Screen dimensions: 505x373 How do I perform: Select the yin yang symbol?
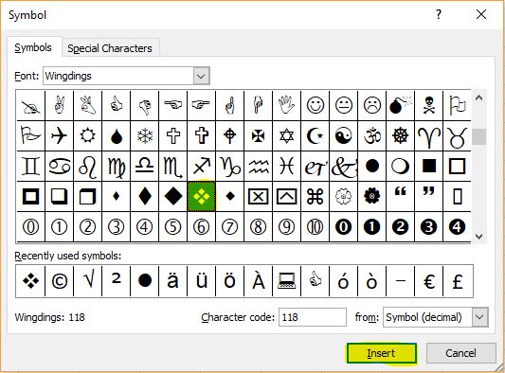pyautogui.click(x=343, y=135)
